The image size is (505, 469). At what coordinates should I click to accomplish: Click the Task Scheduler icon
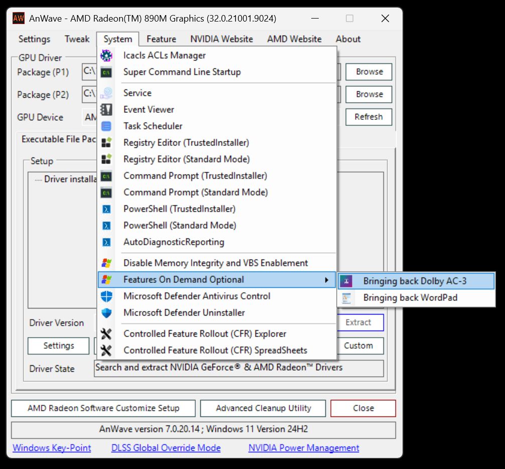click(106, 126)
